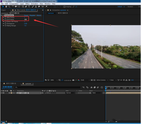Select the Pen tool
Screen dimensions: 141x124
26,7
